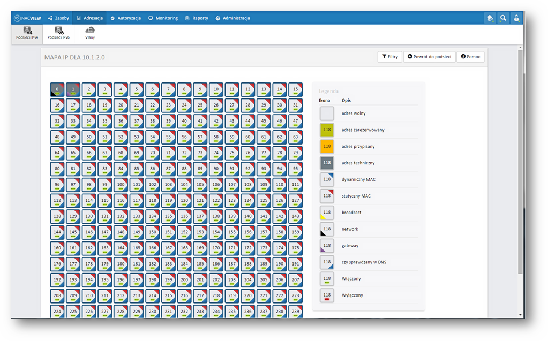Select IP address tile 136
Viewport: 548px width, 341px height.
(x=184, y=216)
